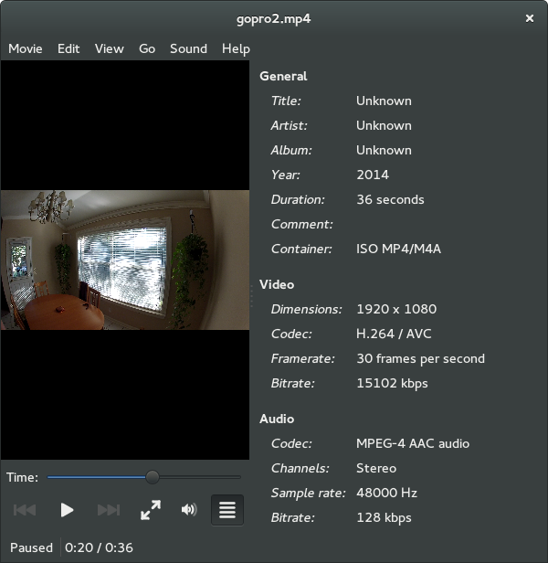548x563 pixels.
Task: Open the Help menu
Action: click(x=236, y=48)
